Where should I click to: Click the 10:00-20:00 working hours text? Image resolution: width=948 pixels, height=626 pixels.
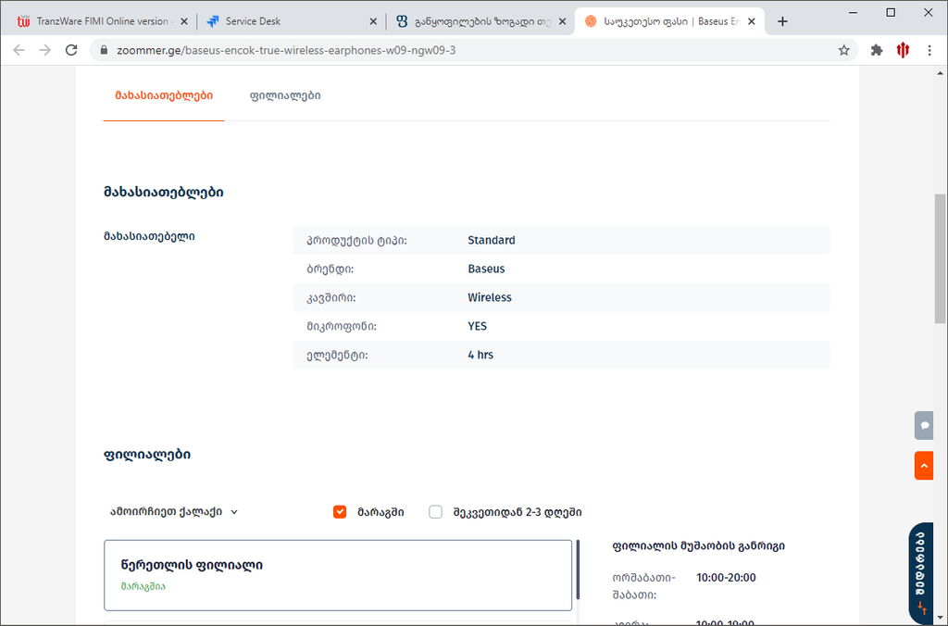(726, 578)
